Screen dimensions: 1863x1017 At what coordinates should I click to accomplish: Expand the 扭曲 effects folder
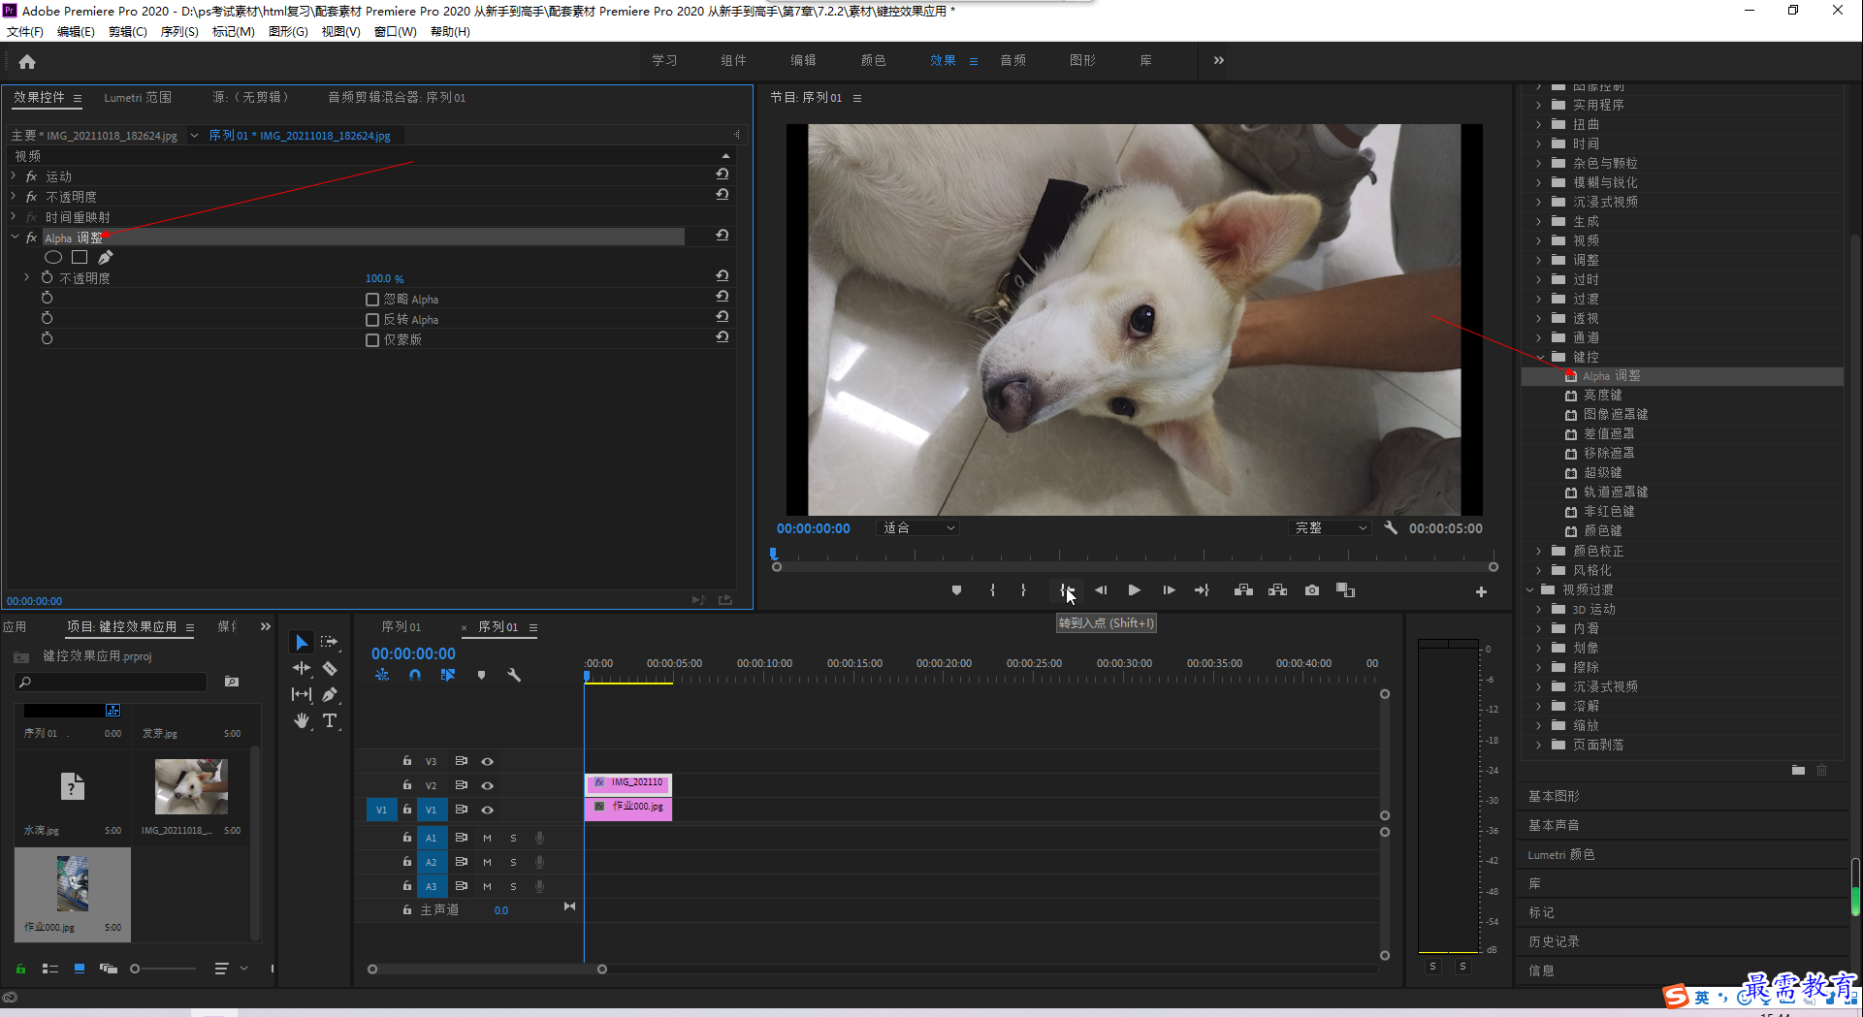pyautogui.click(x=1538, y=125)
